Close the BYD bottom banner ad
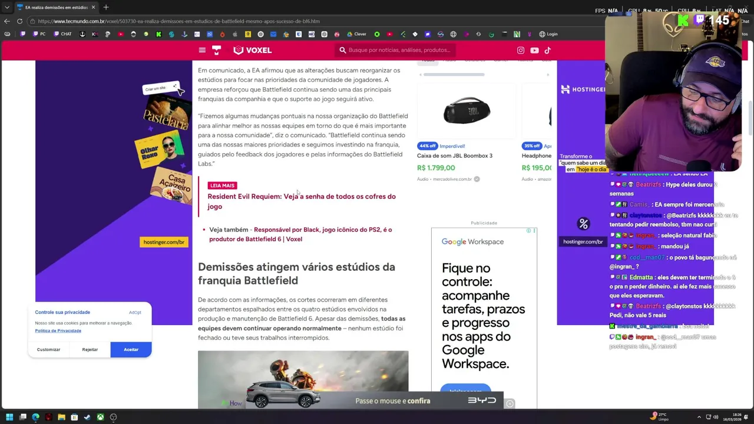The image size is (754, 424). tap(510, 404)
